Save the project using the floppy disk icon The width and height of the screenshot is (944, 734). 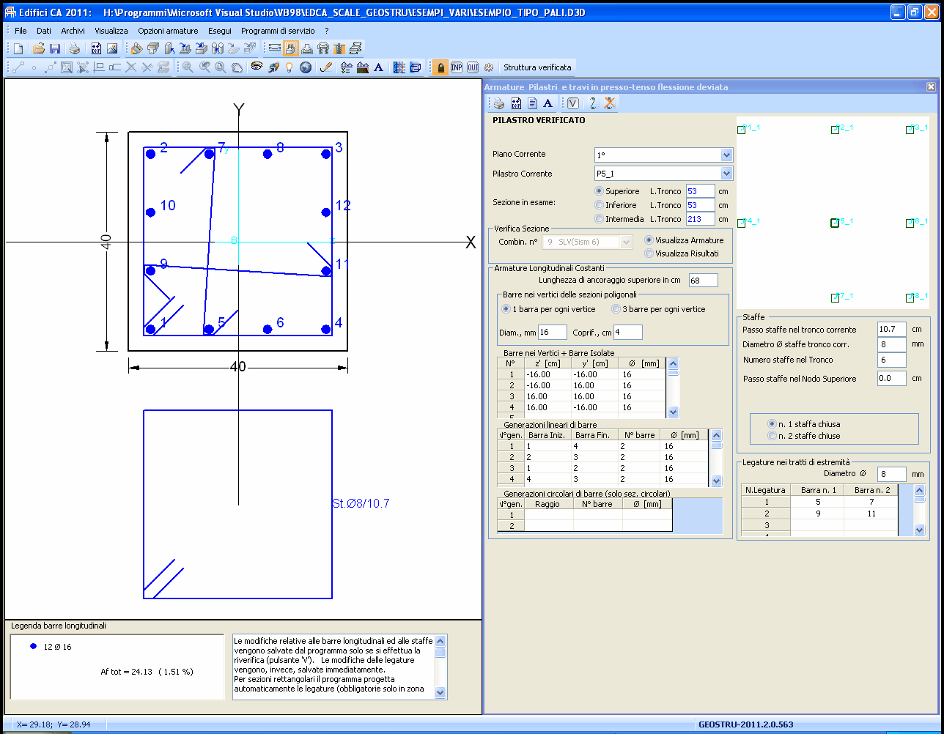[54, 49]
